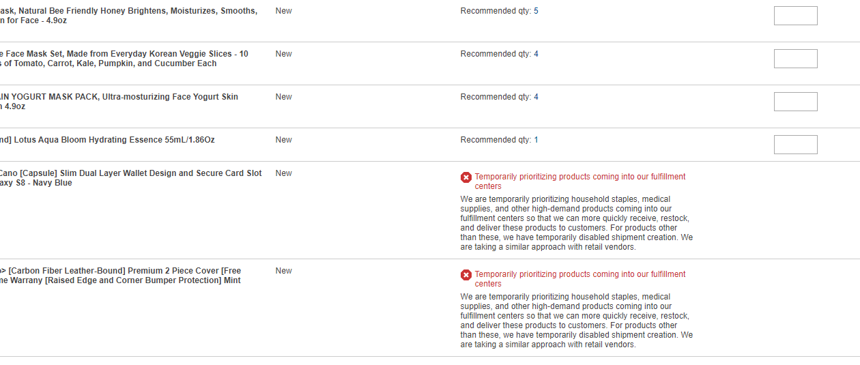
Task: Select the New condition label in Carbon Fiber row
Action: [284, 271]
